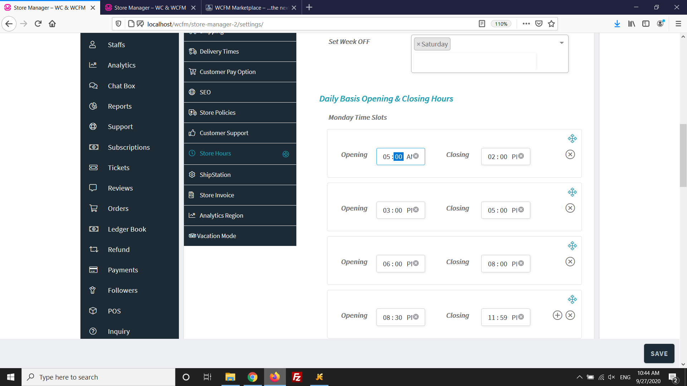Click the Tickets icon in sidebar
The height and width of the screenshot is (386, 687).
point(93,168)
